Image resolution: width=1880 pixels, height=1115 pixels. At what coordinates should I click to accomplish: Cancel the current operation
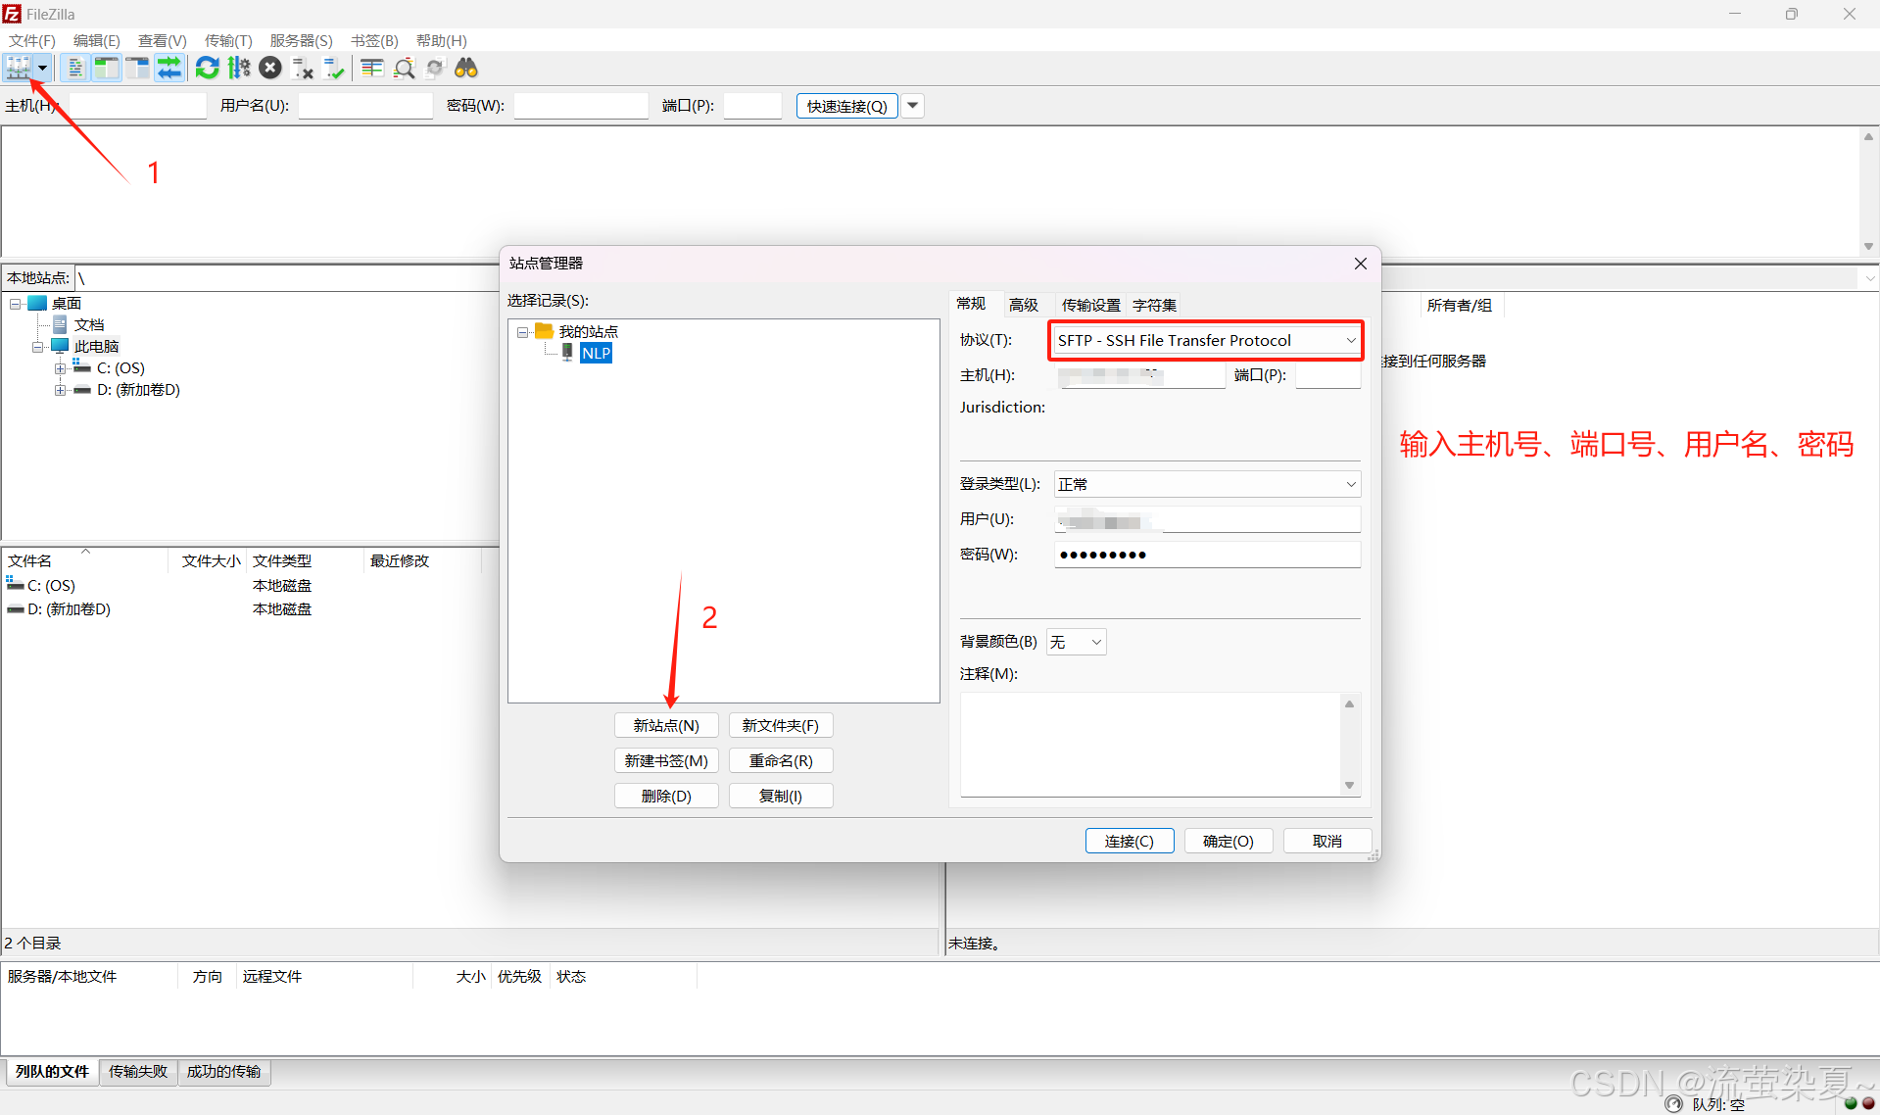point(270,68)
